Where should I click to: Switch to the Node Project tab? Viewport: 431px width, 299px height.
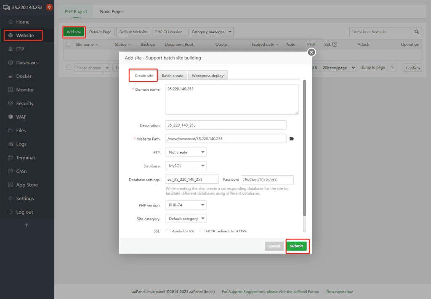[112, 11]
